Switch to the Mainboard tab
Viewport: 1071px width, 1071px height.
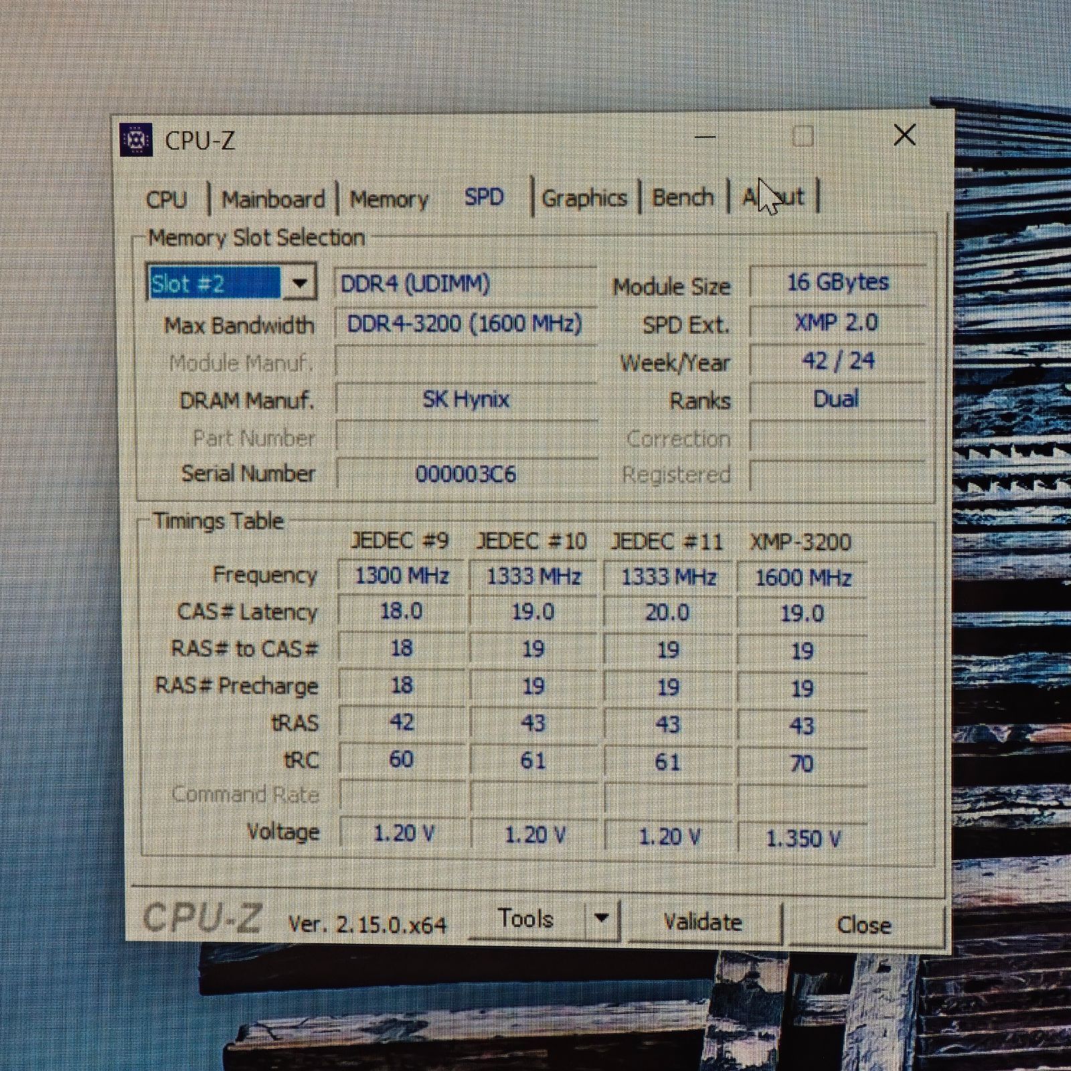click(273, 197)
